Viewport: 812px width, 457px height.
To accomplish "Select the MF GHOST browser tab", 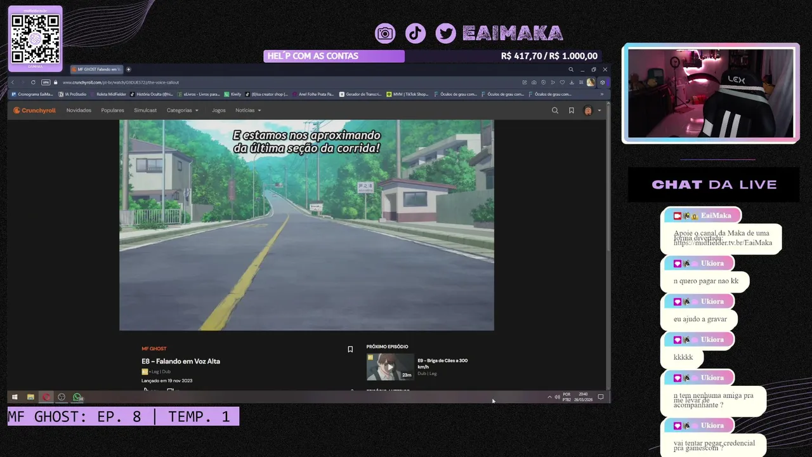I will pos(96,69).
